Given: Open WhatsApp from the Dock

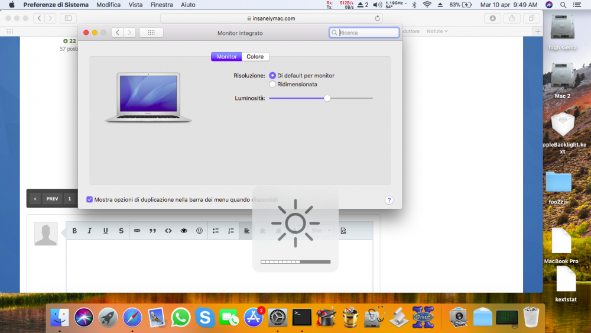Looking at the screenshot, I should [180, 317].
